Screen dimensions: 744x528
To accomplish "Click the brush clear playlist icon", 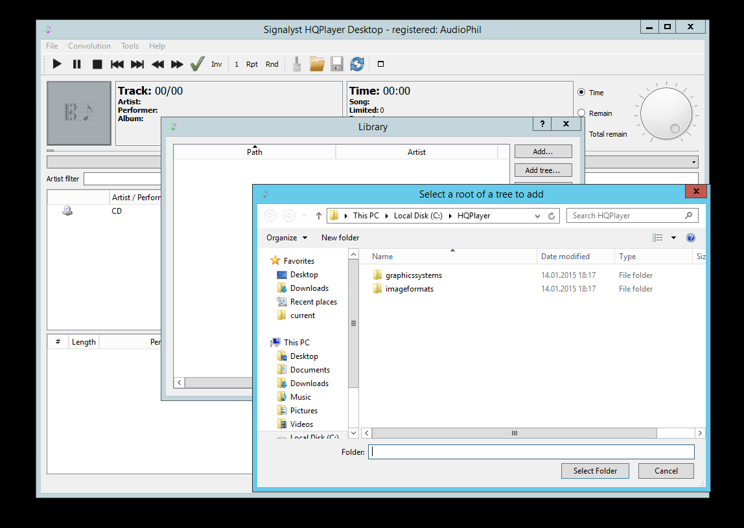I will point(297,64).
